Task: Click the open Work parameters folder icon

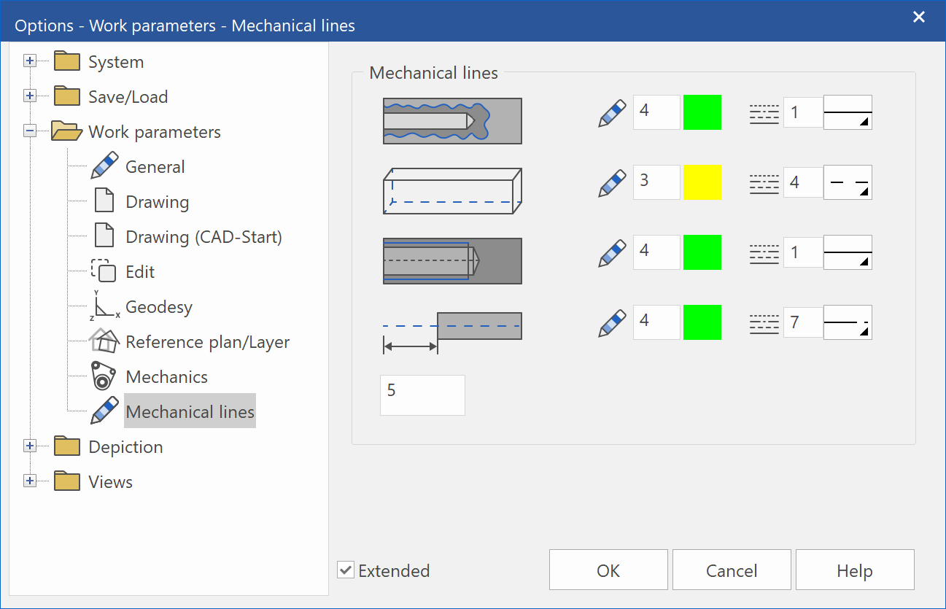Action: pos(66,131)
